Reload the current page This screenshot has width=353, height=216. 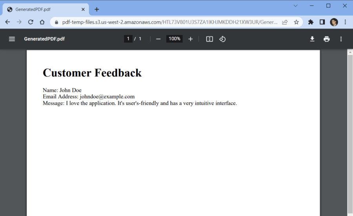pyautogui.click(x=31, y=22)
